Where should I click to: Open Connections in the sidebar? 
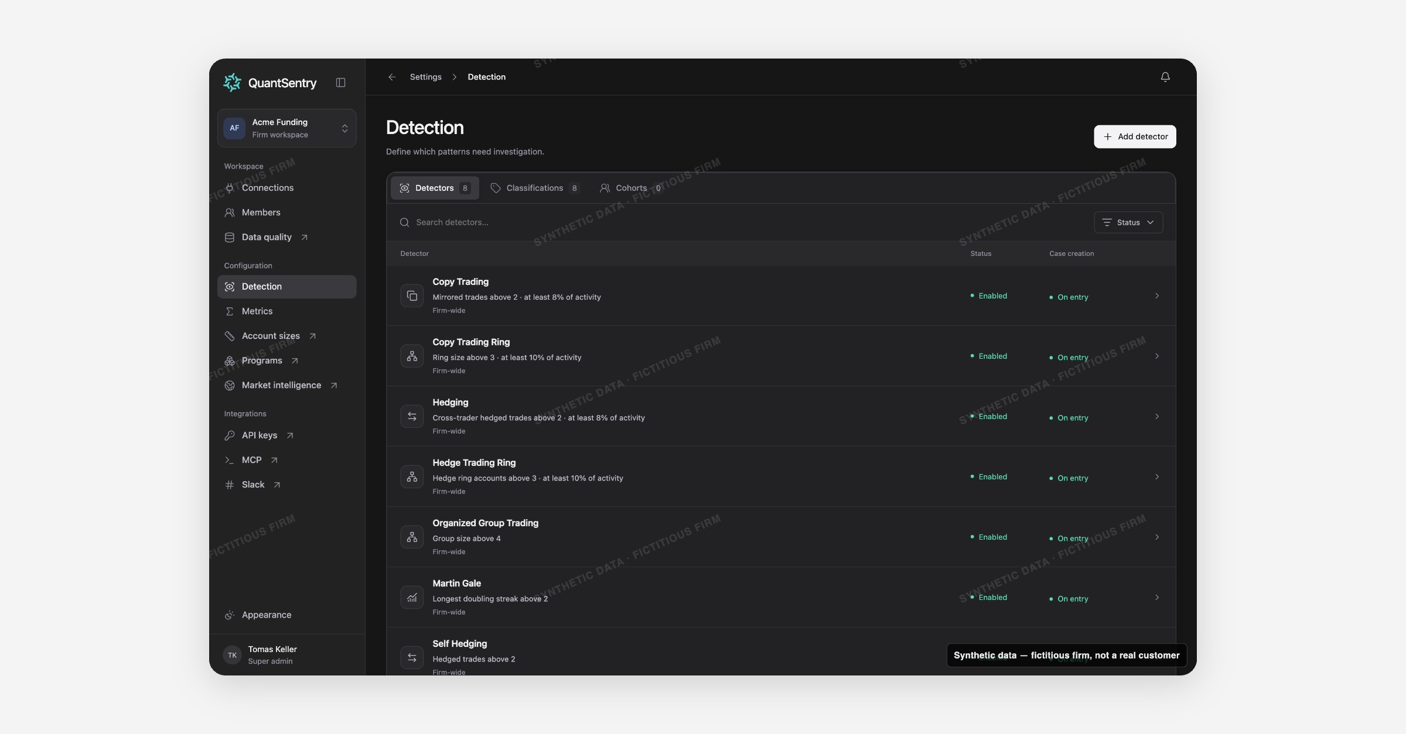pyautogui.click(x=286, y=188)
